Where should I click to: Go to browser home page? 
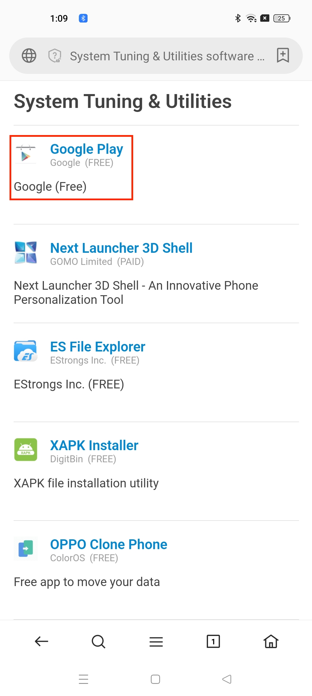[x=271, y=641]
